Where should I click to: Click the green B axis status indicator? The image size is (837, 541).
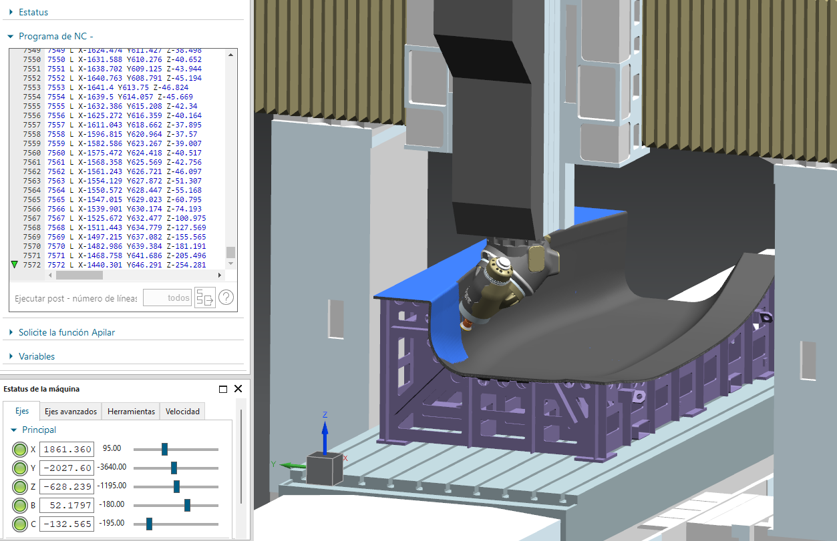pos(20,506)
